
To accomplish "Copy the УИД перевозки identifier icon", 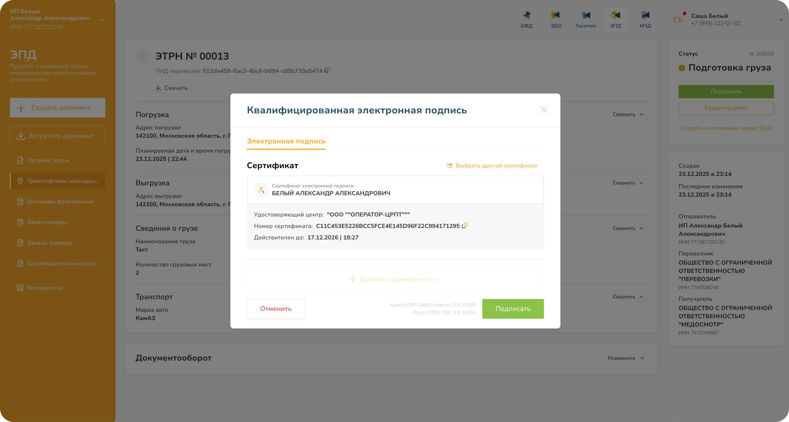I will pos(327,70).
